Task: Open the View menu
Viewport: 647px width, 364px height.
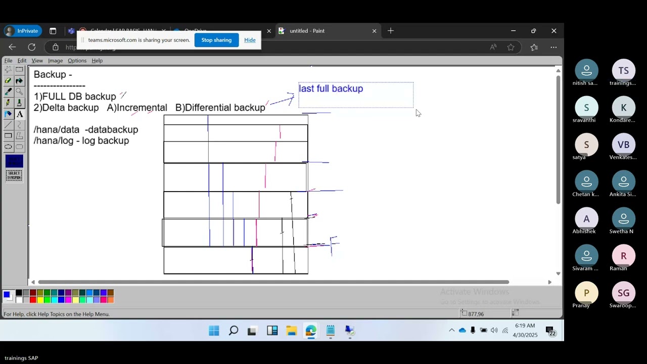Action: [37, 61]
